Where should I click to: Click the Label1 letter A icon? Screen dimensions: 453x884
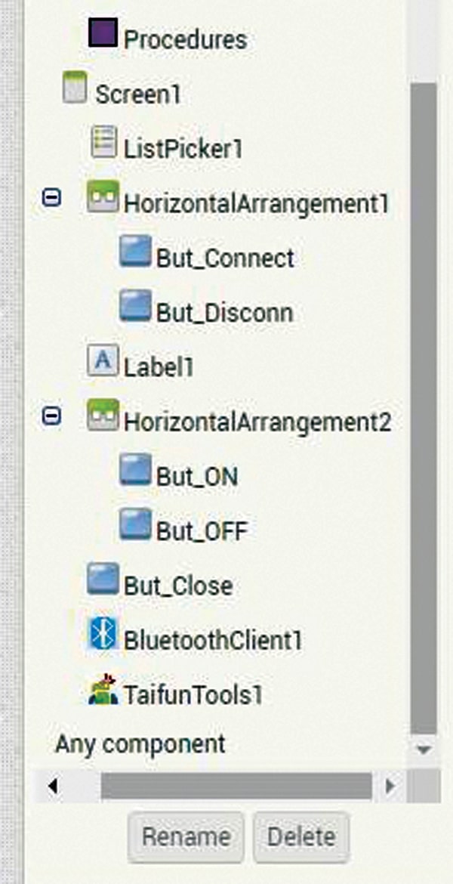(x=103, y=361)
